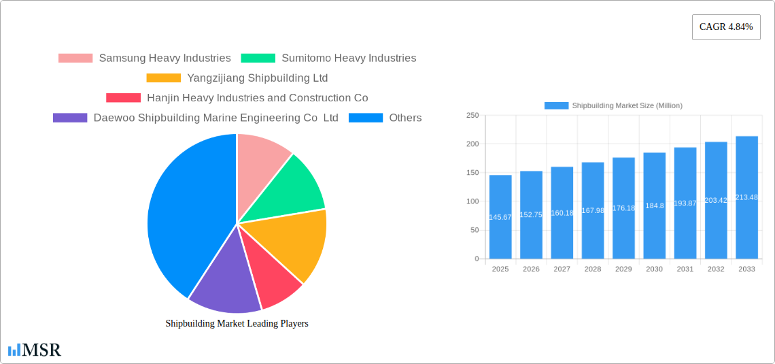Toggle Yangzijiang Shipbuilding Ltd legend entry

tap(237, 78)
